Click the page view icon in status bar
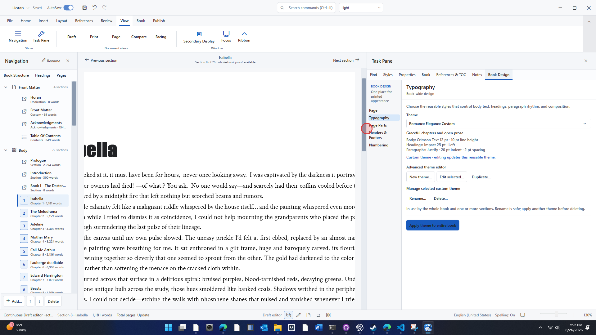Screen dimensions: 596x335 308,315
